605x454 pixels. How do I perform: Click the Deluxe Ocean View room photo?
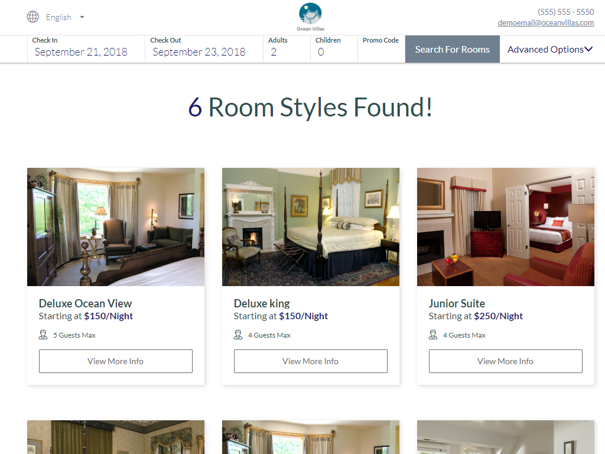(x=116, y=227)
